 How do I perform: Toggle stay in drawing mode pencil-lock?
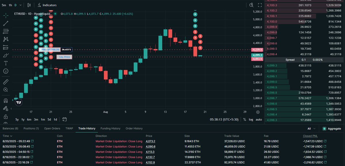[x=6, y=109]
